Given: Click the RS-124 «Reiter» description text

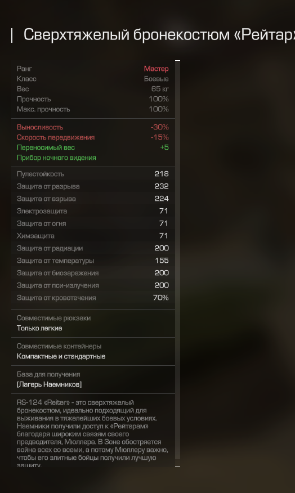Looking at the screenshot, I should click(92, 434).
